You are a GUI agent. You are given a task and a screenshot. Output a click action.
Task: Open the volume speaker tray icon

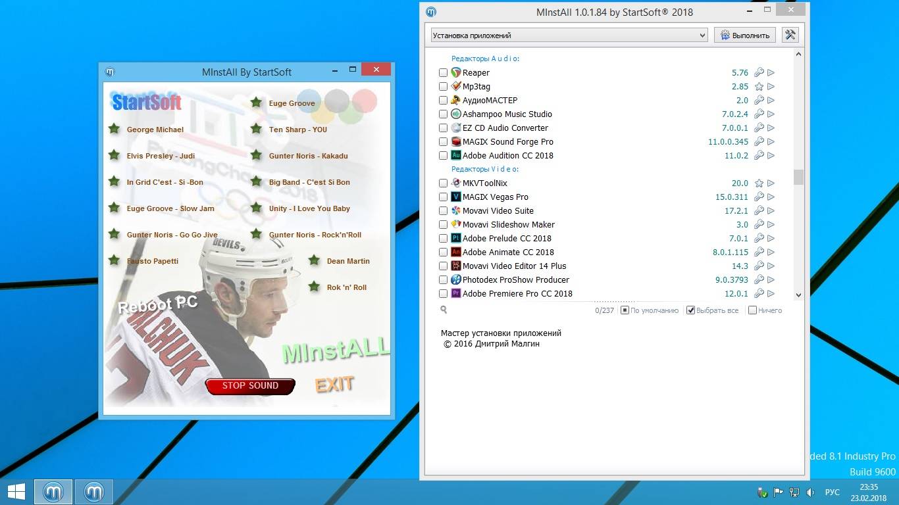[810, 493]
